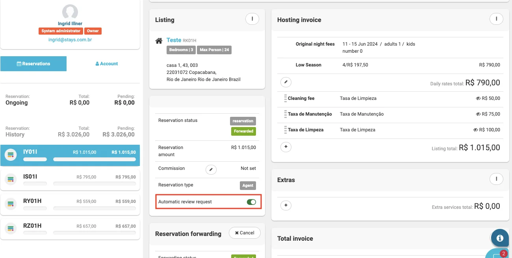Disable the Automatic review request toggle
512x258 pixels.
(x=251, y=202)
